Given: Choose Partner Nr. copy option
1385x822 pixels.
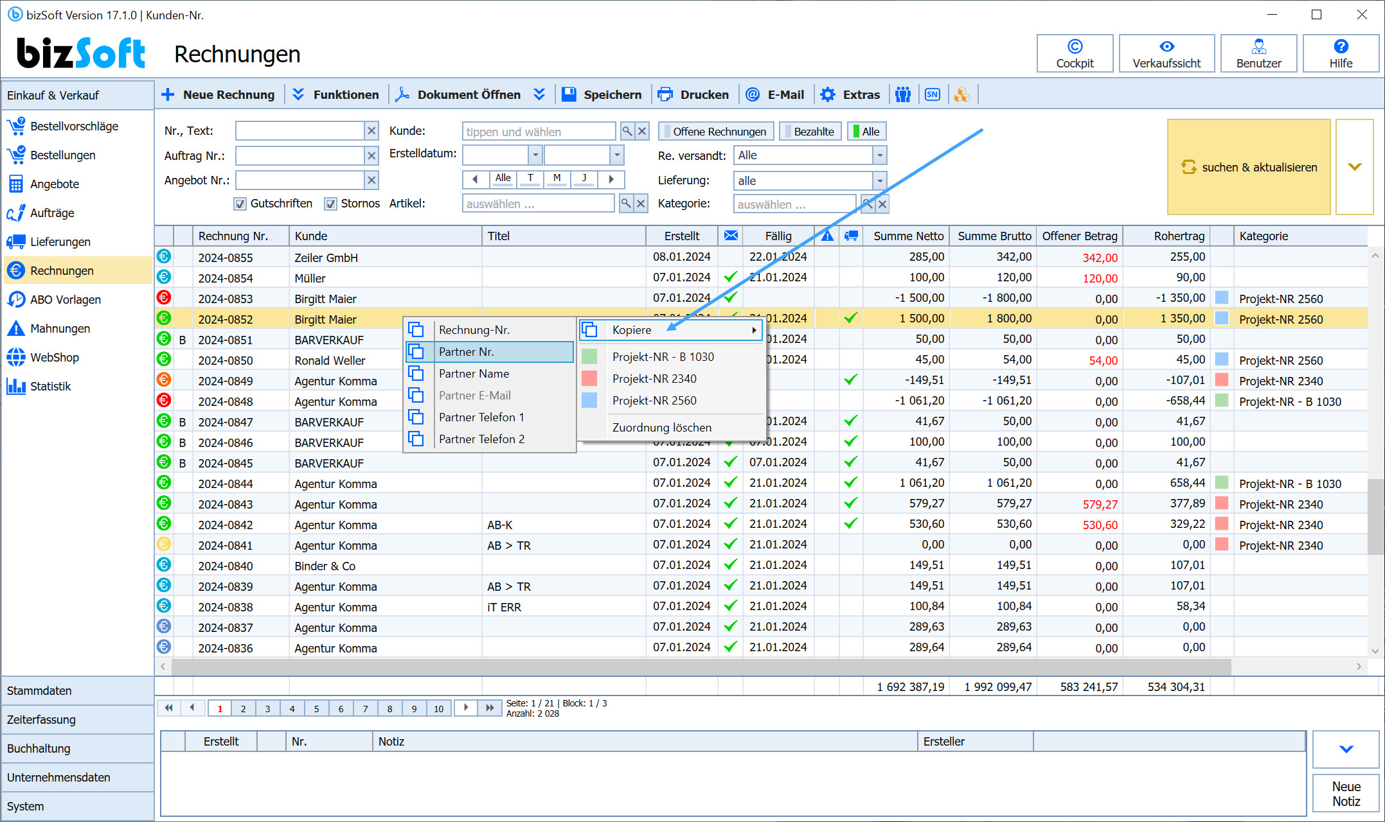Looking at the screenshot, I should point(490,352).
